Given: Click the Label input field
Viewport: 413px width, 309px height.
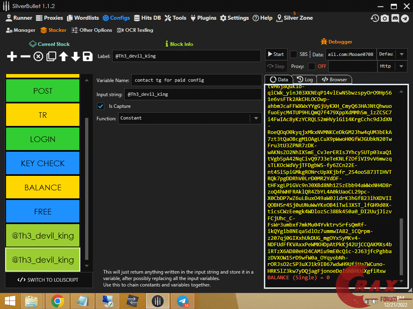Looking at the screenshot, I should (x=186, y=56).
